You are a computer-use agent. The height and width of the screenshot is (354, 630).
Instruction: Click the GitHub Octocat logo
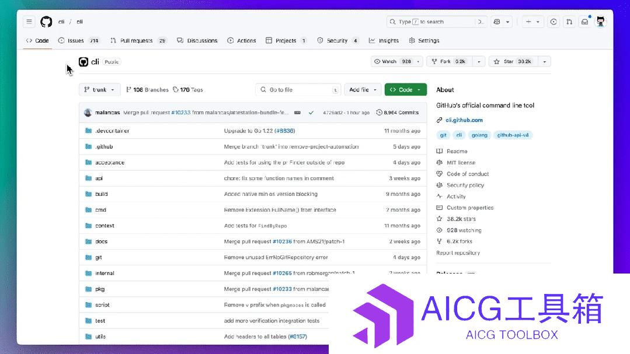click(46, 22)
